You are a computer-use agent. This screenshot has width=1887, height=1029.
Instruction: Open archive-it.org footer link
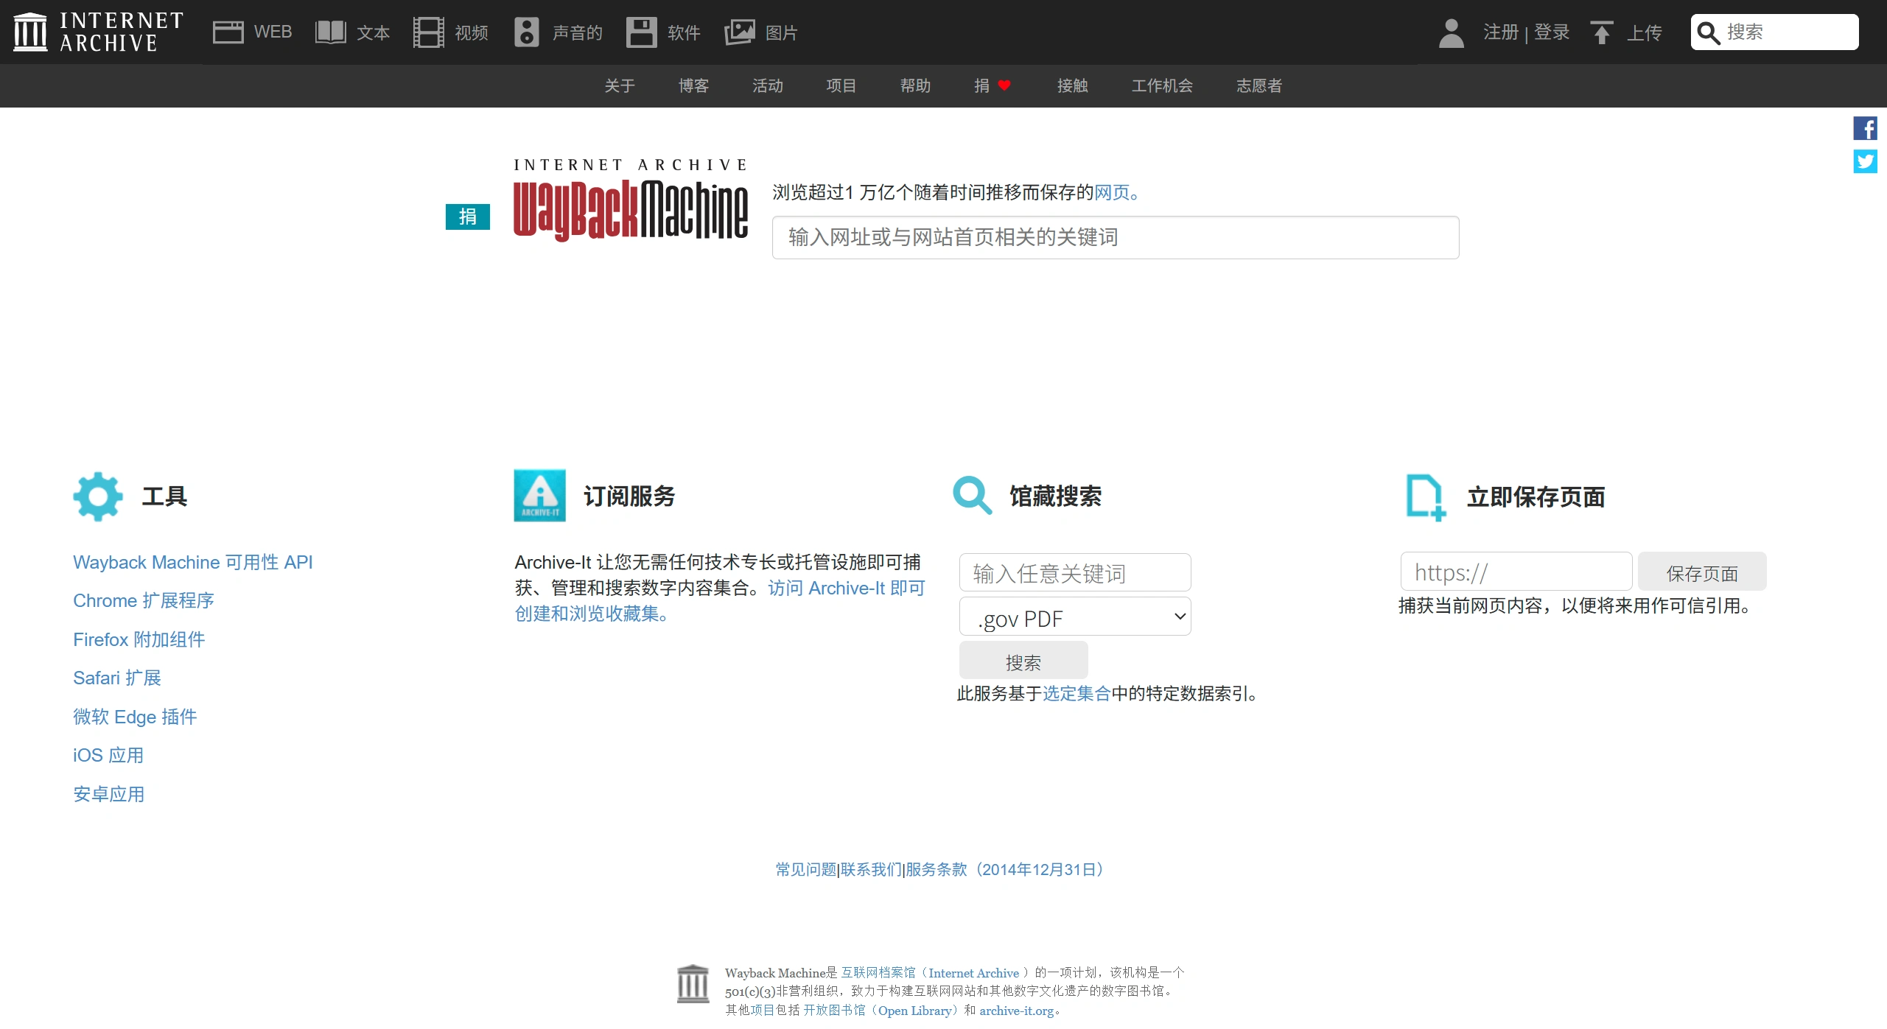(x=1017, y=1011)
